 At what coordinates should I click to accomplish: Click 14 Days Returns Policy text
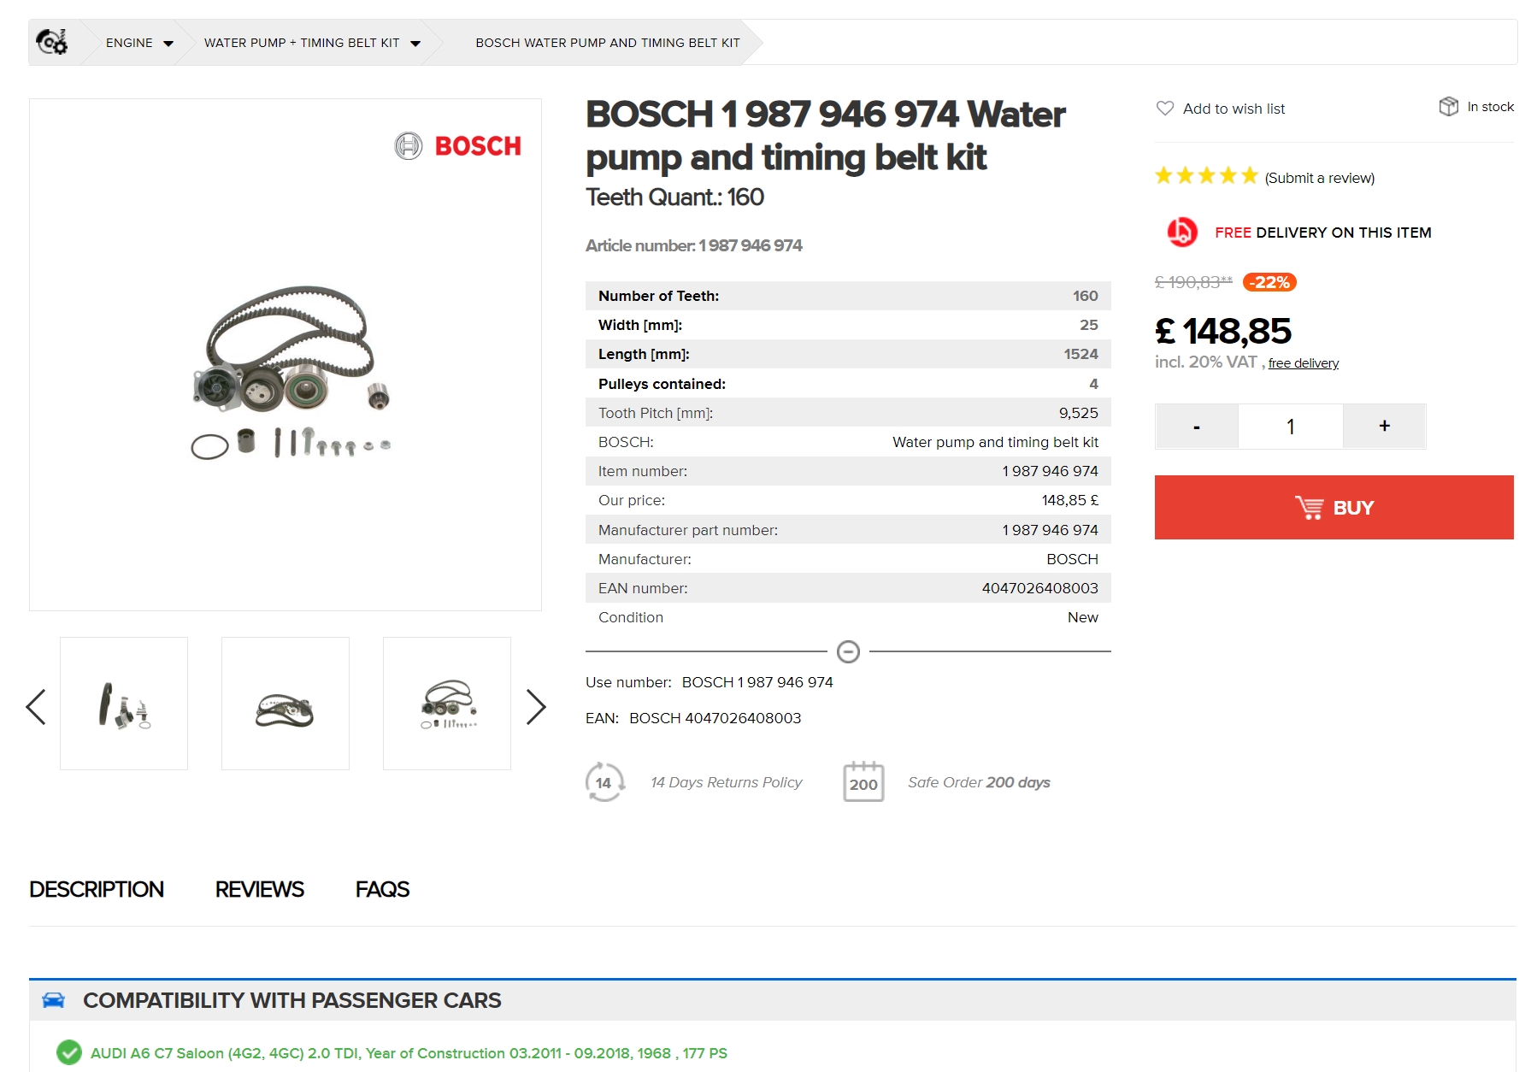727,782
